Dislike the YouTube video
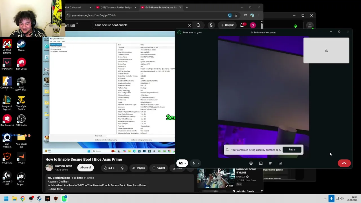The height and width of the screenshot is (203, 361). [122, 168]
